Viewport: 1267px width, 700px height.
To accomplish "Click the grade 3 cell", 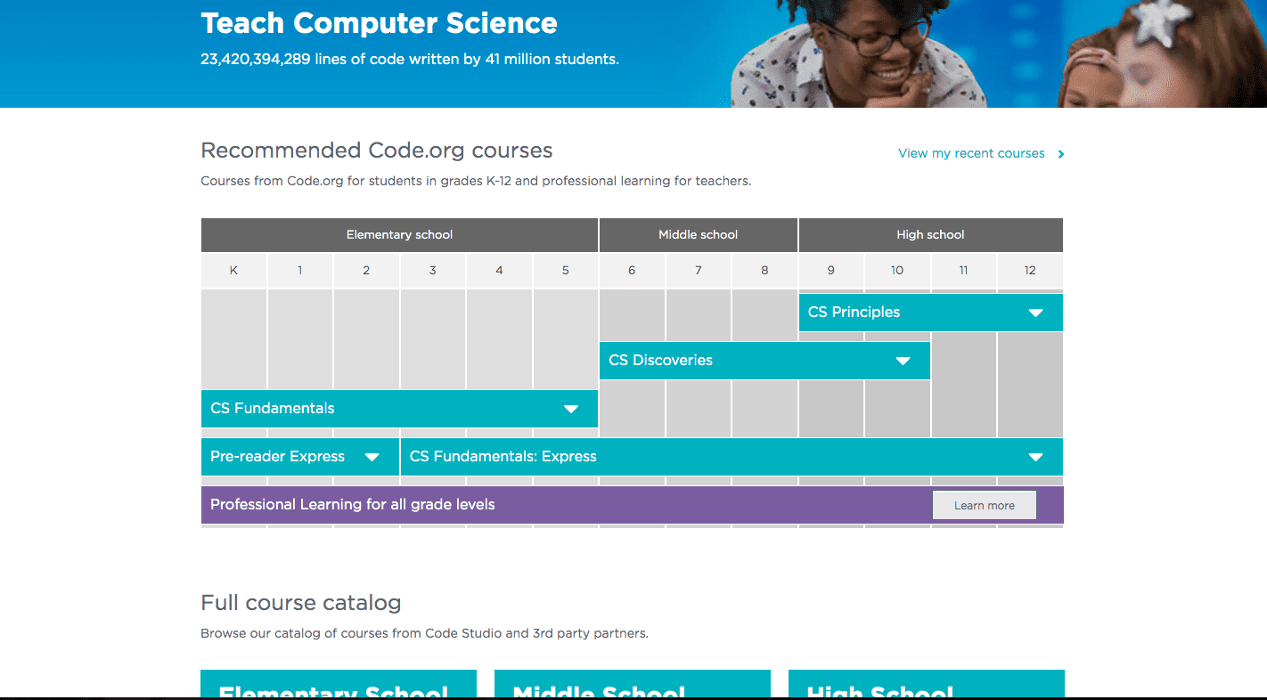I will pyautogui.click(x=433, y=271).
